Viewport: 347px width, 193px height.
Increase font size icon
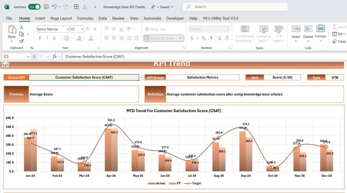88,29
